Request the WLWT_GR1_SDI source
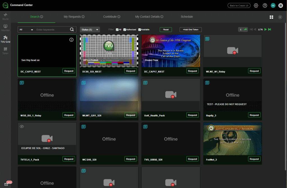287x188 pixels. [x=131, y=115]
